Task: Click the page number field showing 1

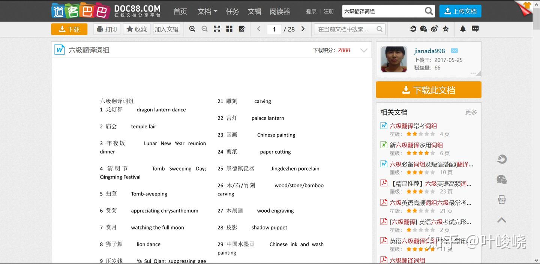Action: point(274,29)
